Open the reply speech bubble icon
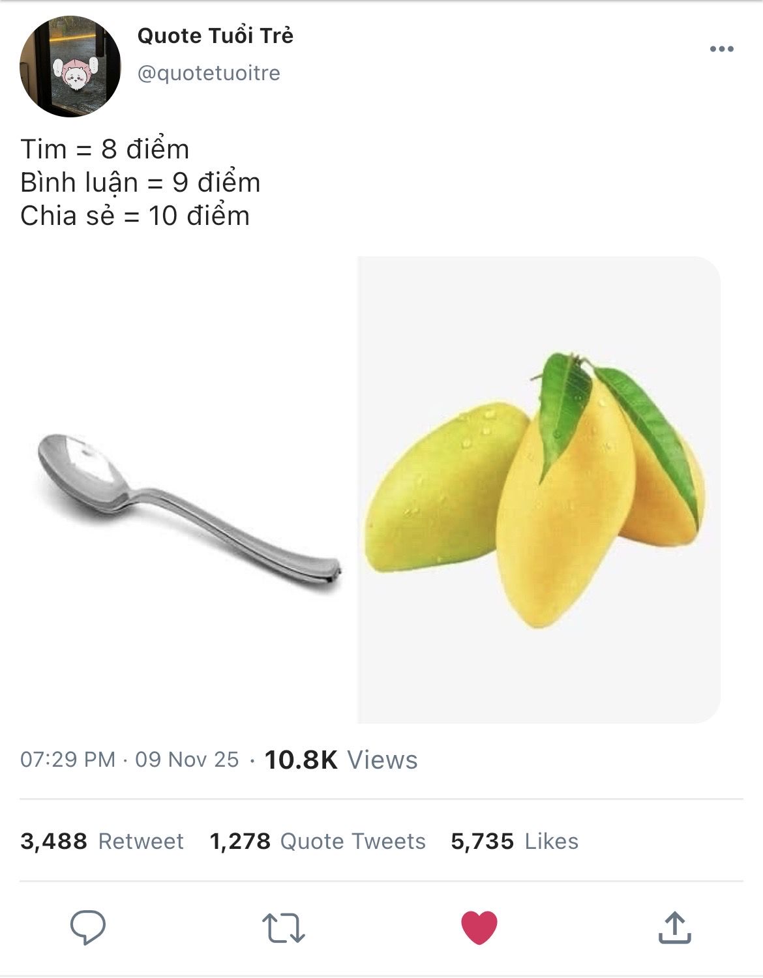Viewport: 763px width, 978px height. click(88, 926)
